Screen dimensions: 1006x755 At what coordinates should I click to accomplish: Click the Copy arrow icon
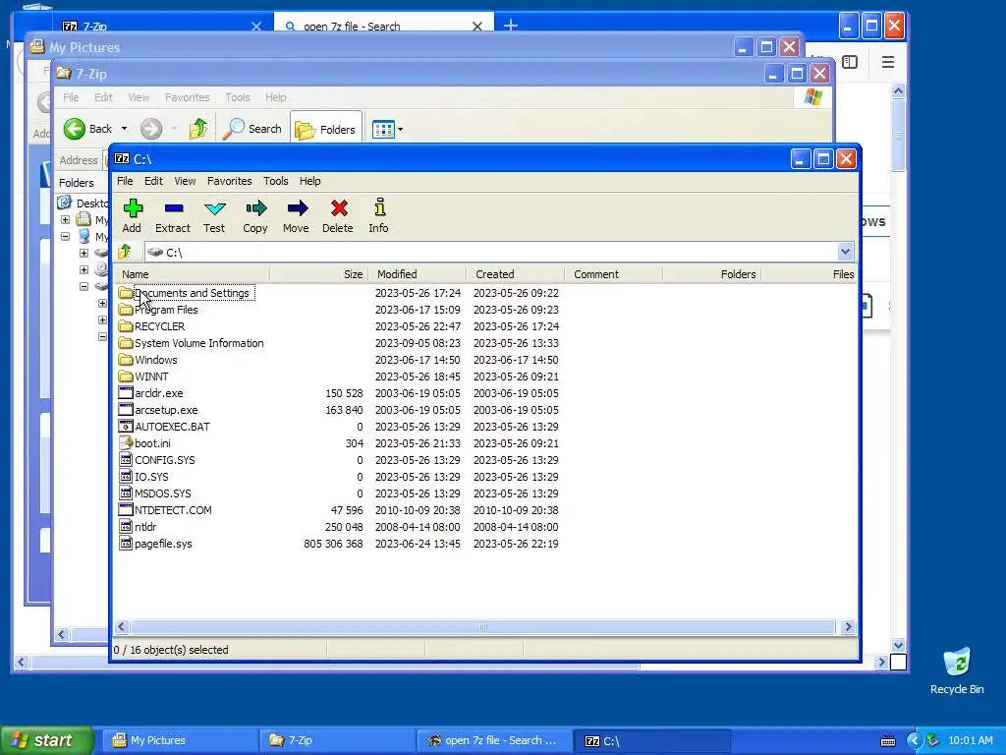click(255, 208)
